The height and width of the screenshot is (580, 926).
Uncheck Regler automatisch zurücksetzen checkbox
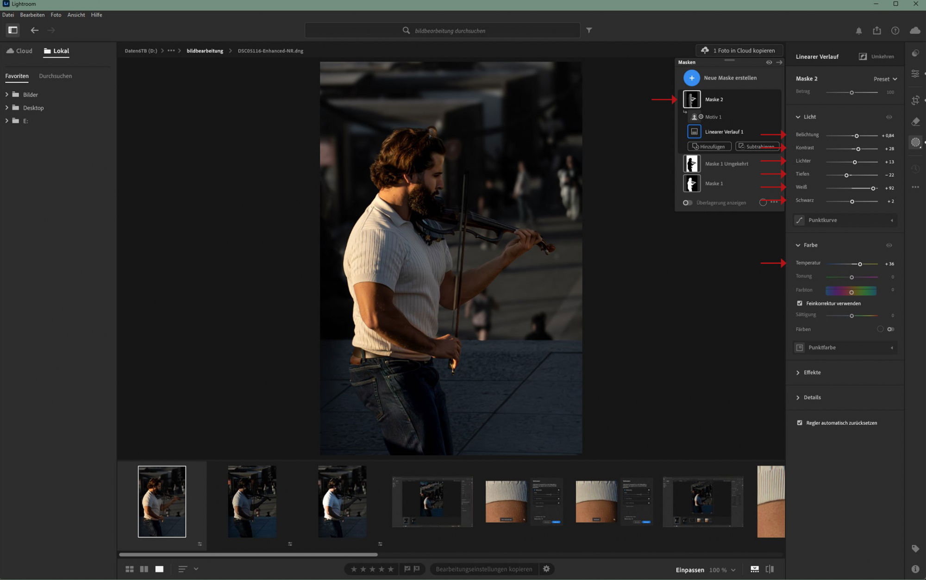click(x=800, y=423)
